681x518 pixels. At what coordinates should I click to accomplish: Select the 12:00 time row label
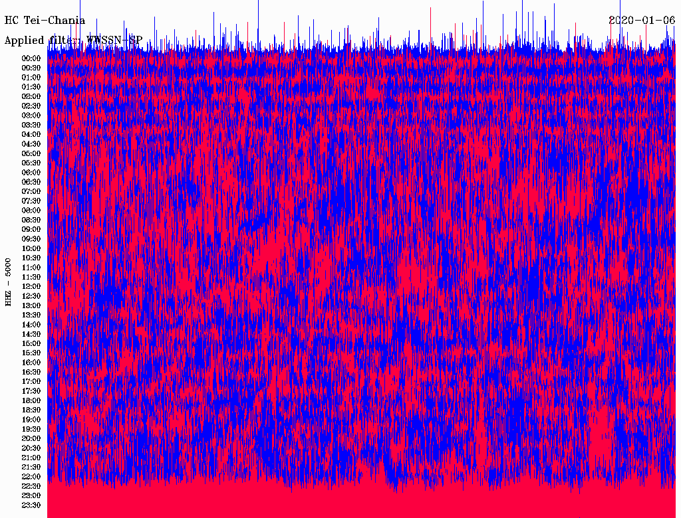click(x=31, y=287)
